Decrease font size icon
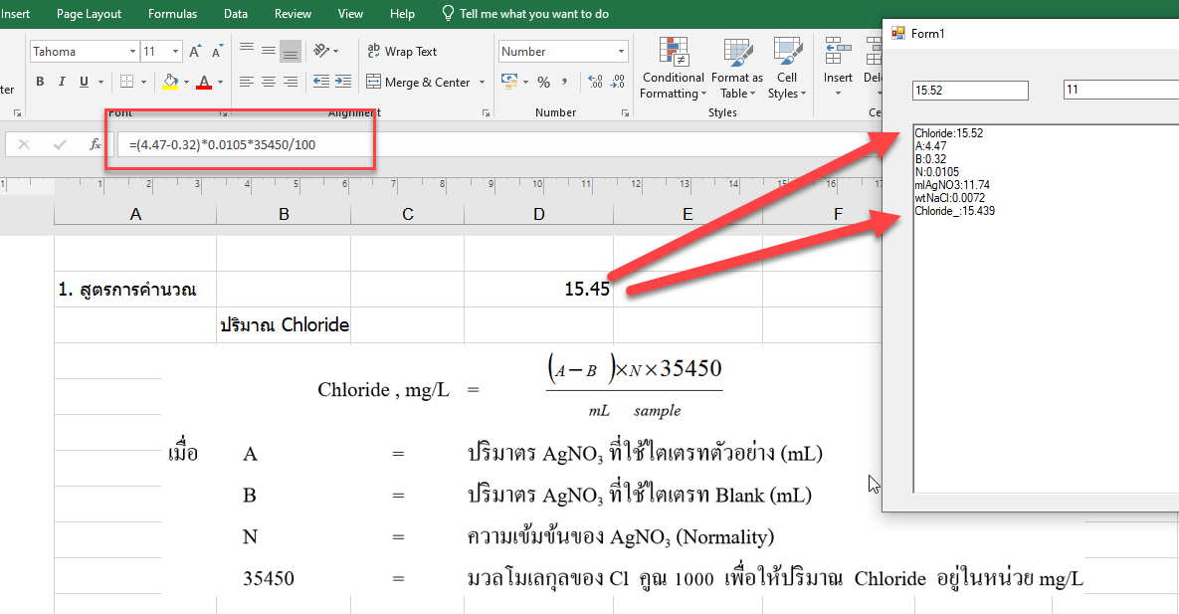 click(217, 51)
